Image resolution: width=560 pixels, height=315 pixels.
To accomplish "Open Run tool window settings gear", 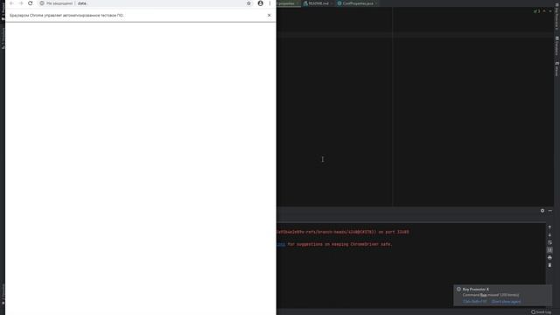I will point(542,211).
